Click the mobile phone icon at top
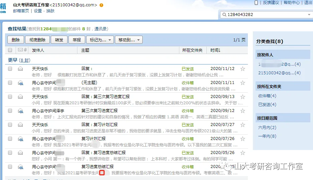313x180 pixels. click(x=256, y=3)
